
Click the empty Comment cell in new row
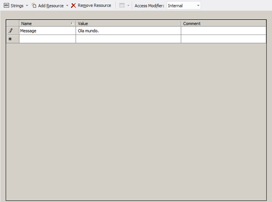[223, 39]
